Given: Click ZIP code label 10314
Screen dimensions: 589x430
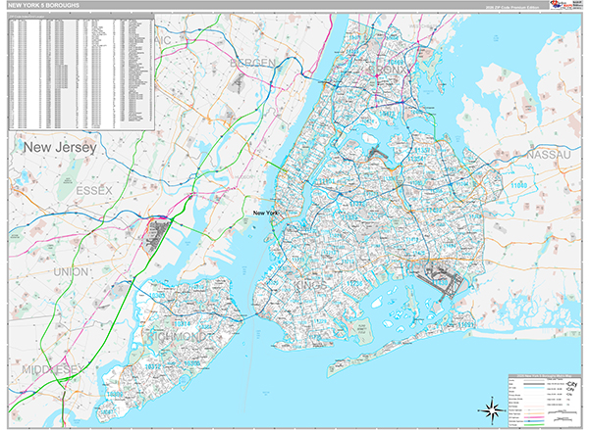Looking at the screenshot, I should (x=183, y=323).
